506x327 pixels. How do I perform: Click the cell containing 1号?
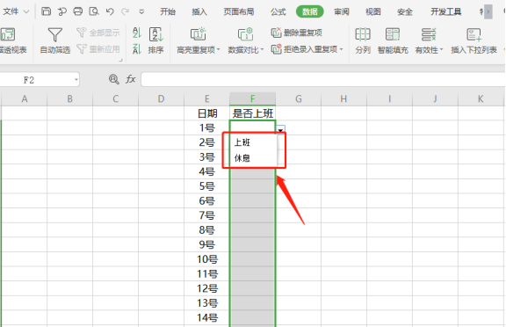(x=206, y=127)
